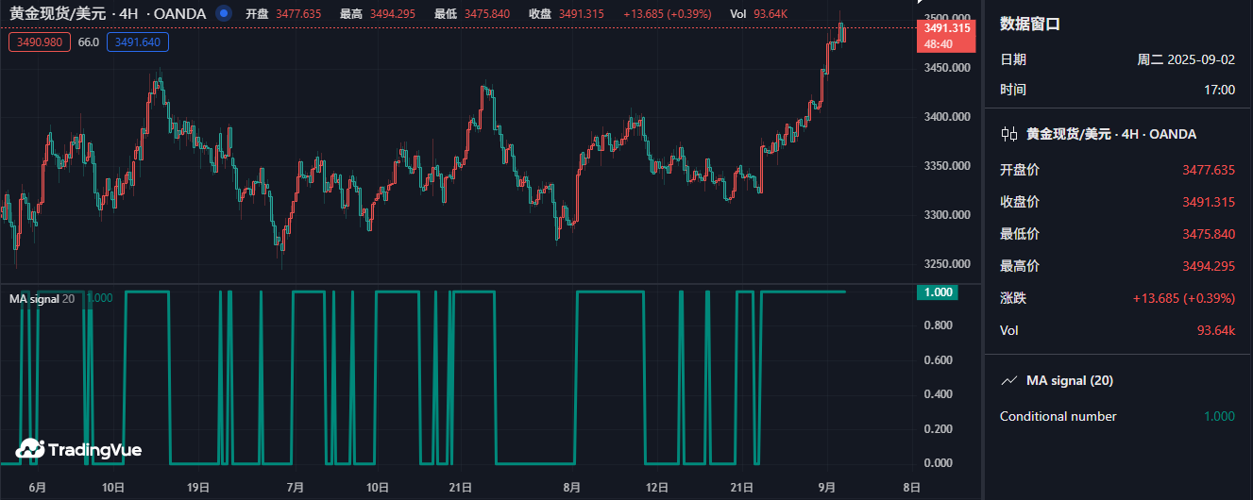Click the 3400.000 level on price axis
Viewport: 1253px width, 500px height.
click(x=944, y=117)
